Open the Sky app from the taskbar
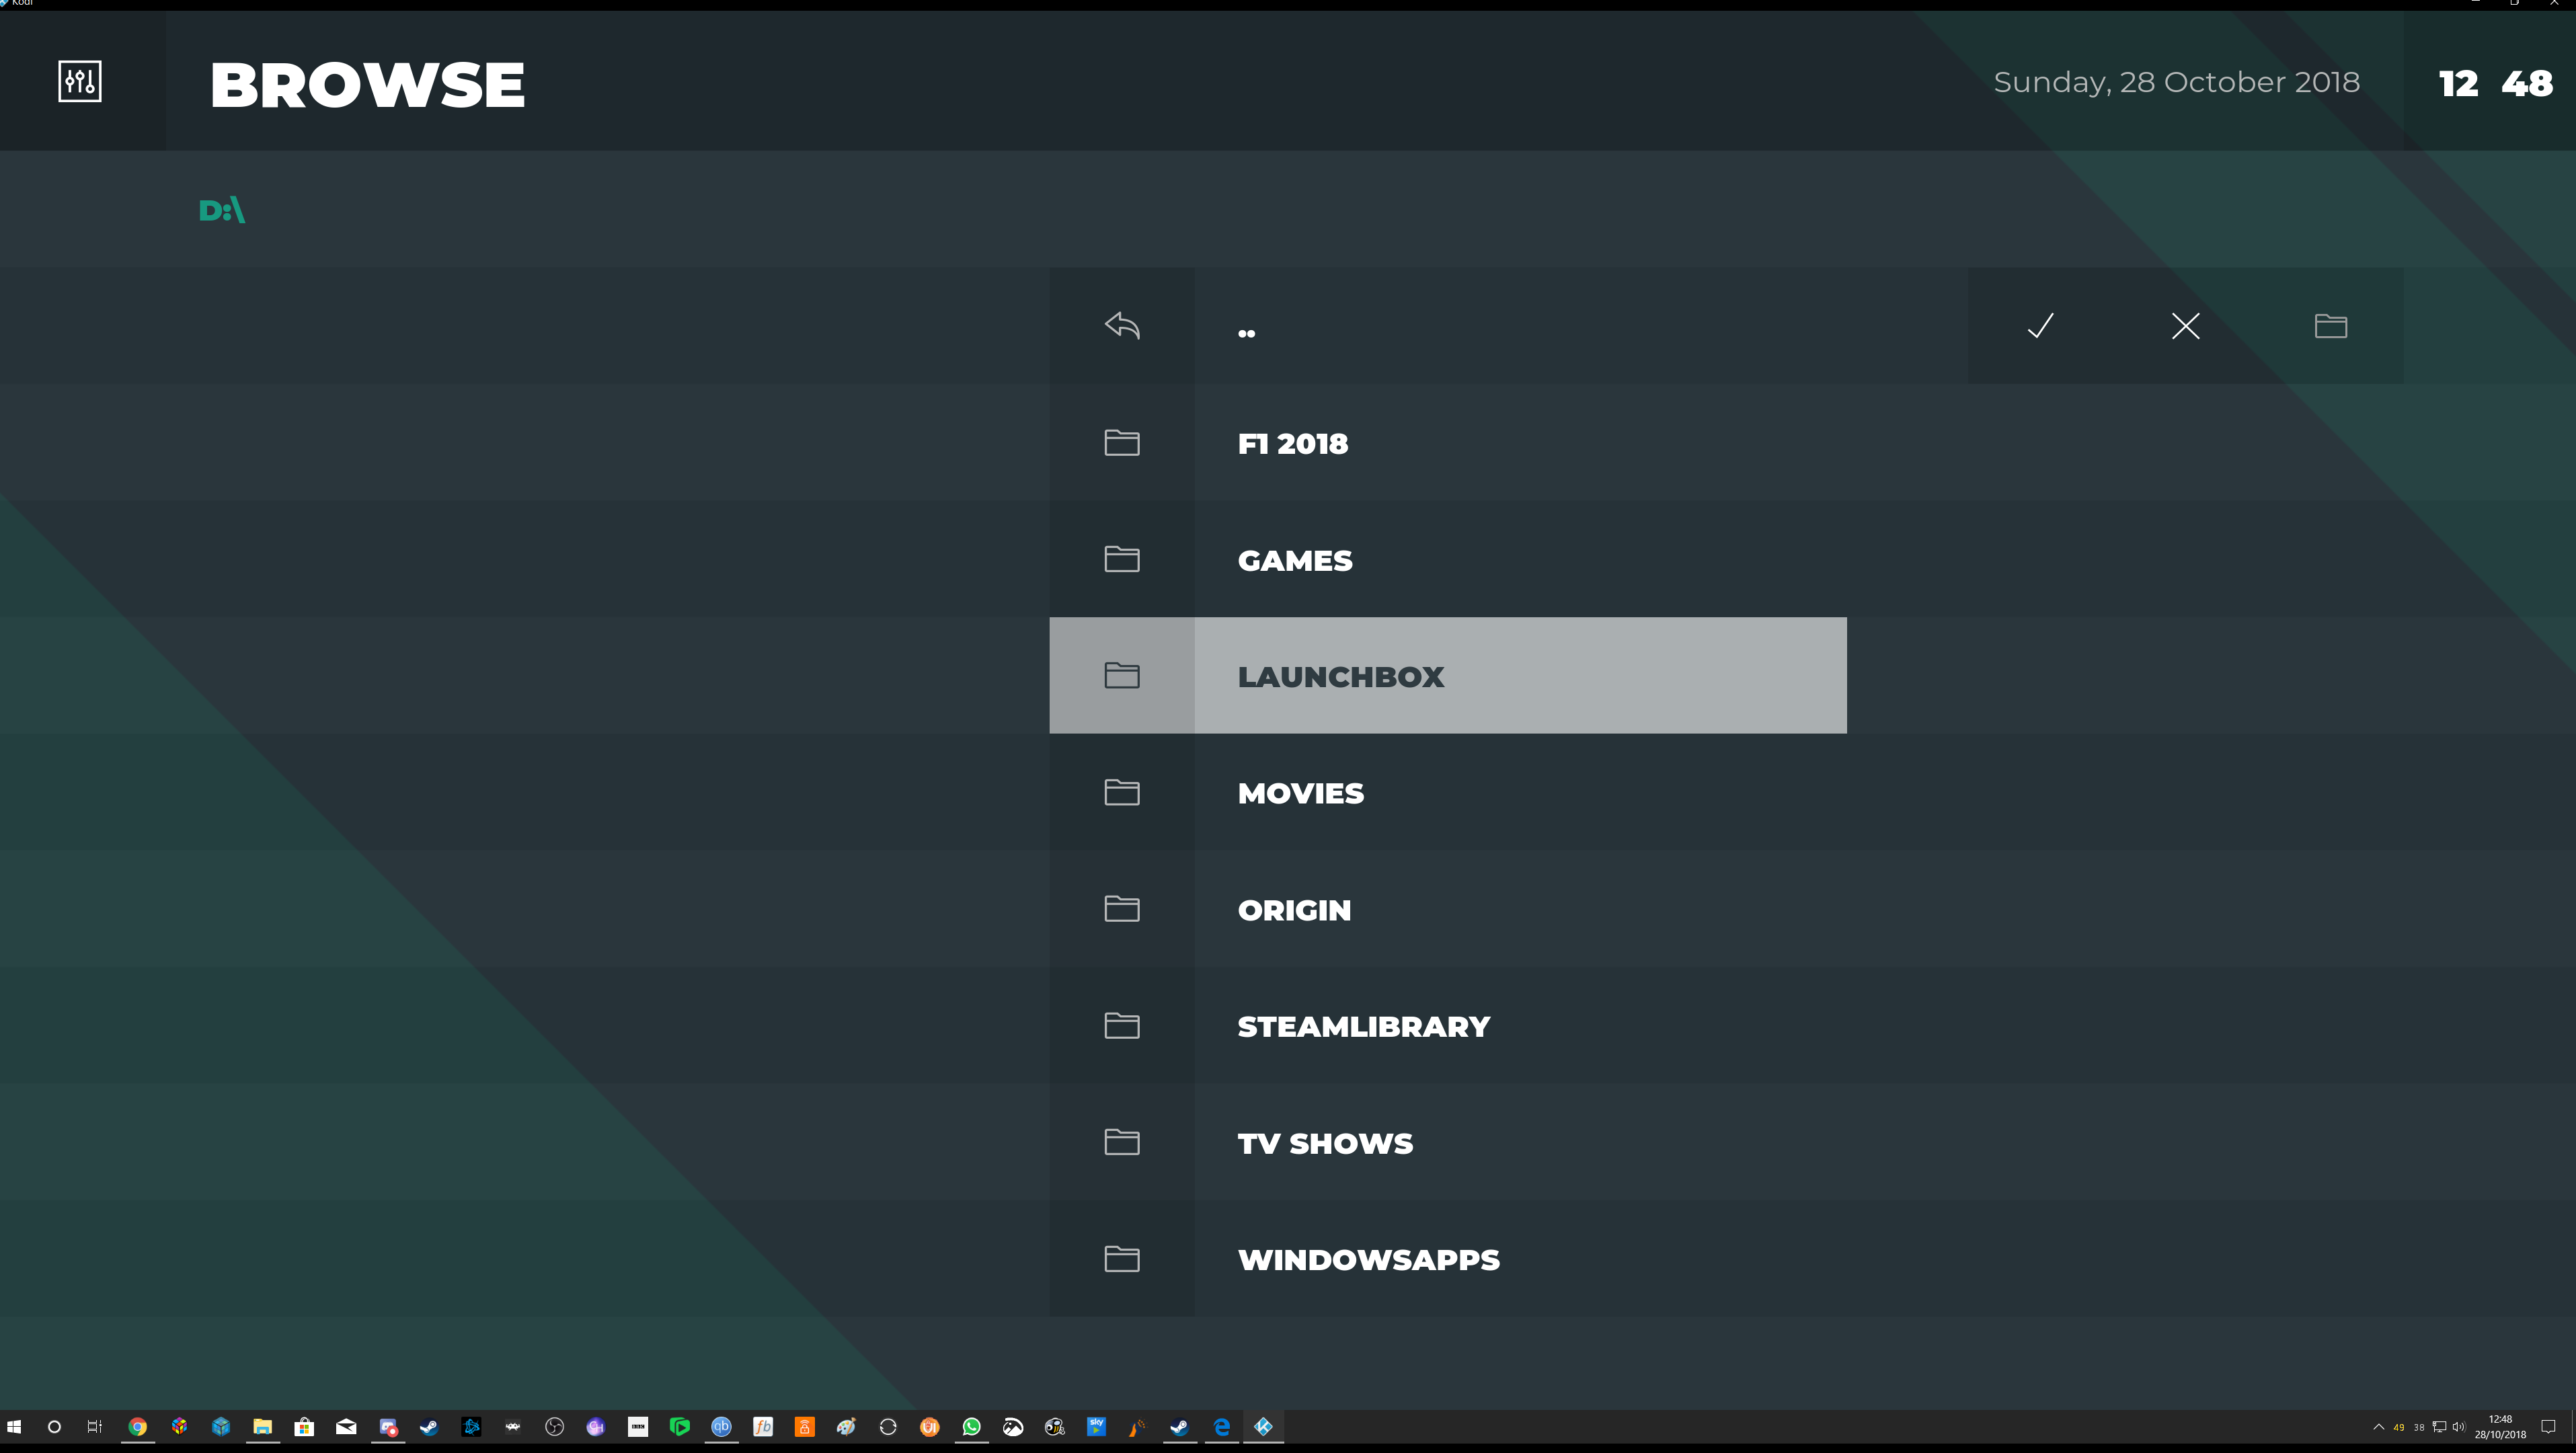The width and height of the screenshot is (2576, 1453). (x=1096, y=1427)
